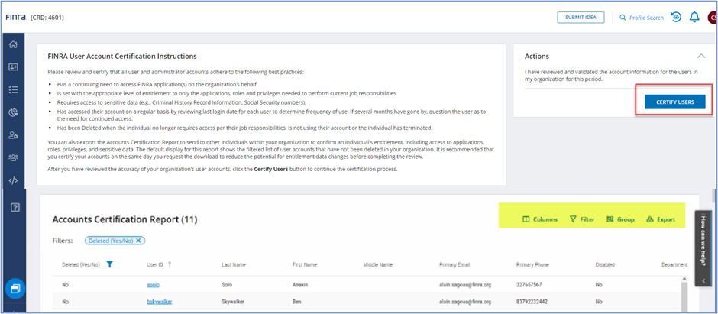
Task: Click the ID card sidebar icon
Action: (x=13, y=67)
